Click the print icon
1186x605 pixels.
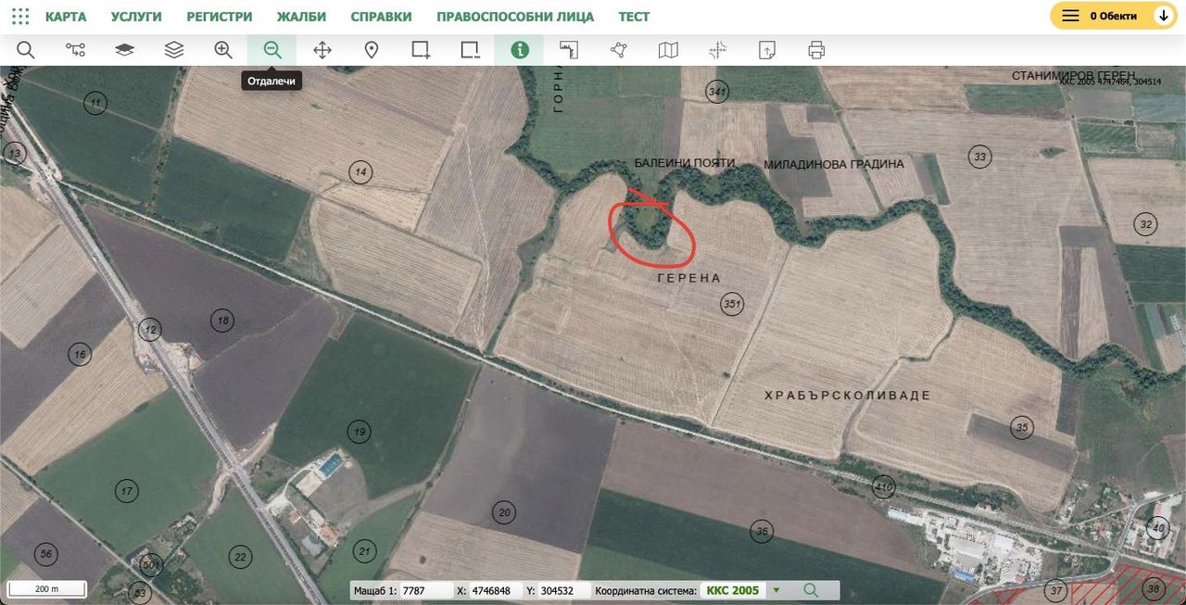[x=816, y=50]
